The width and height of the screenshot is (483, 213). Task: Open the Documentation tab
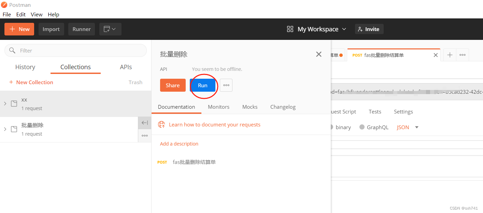coord(176,107)
